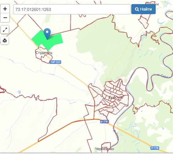Click the 73Р-231 road badge
173x154 pixels.
point(55,62)
